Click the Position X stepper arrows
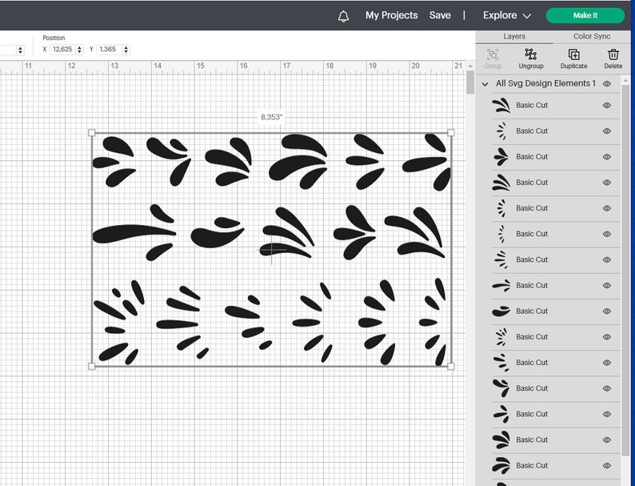Screen dimensions: 635x486 tap(79, 50)
